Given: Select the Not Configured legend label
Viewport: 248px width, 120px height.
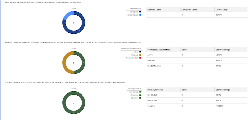Looking at the screenshot, I should 132,15.
